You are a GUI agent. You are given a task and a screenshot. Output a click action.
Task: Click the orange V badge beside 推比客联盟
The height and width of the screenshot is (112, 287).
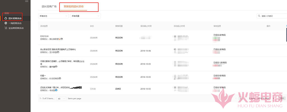[60, 39]
